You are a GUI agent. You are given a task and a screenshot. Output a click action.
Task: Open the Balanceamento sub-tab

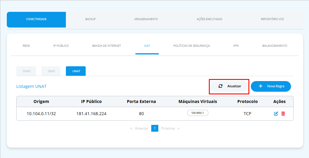click(x=275, y=46)
